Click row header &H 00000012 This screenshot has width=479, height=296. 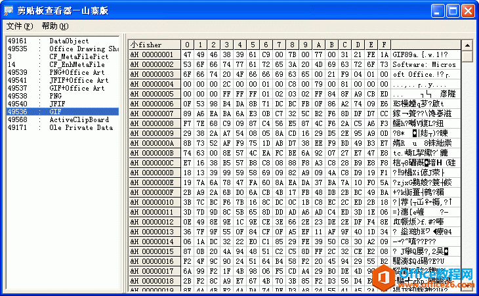click(x=155, y=222)
